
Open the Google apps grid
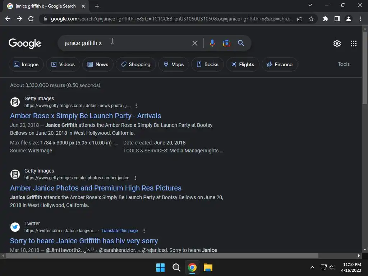pos(354,43)
